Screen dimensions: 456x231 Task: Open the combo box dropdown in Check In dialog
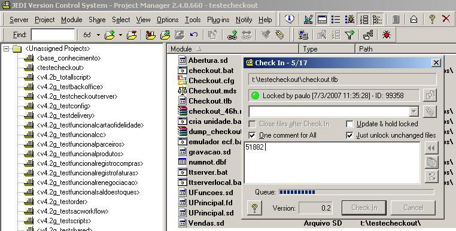pyautogui.click(x=414, y=111)
